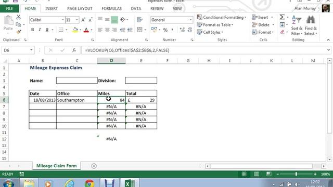Click the Merge & Center icon
333x187 pixels.
click(x=139, y=30)
